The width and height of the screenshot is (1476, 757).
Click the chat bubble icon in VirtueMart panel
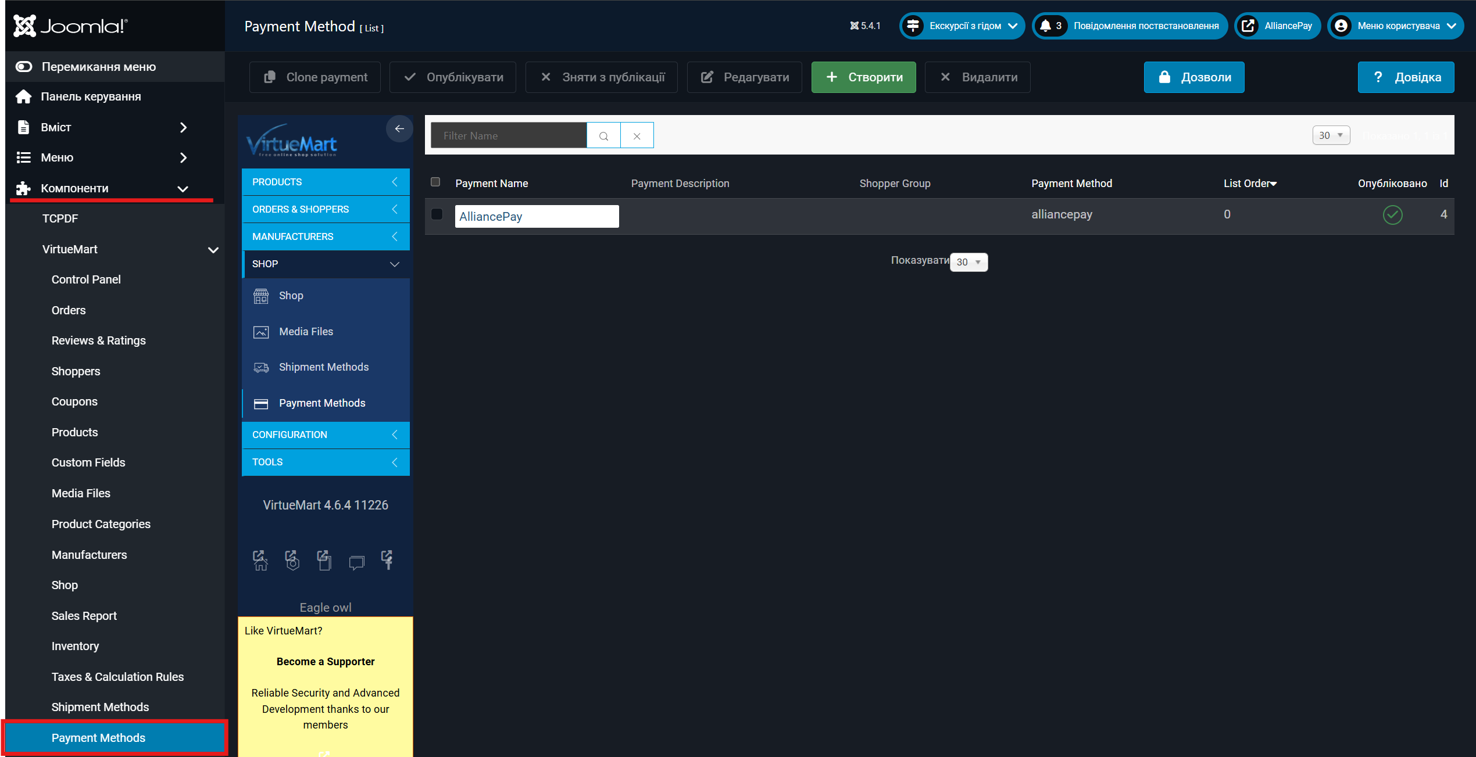(356, 562)
